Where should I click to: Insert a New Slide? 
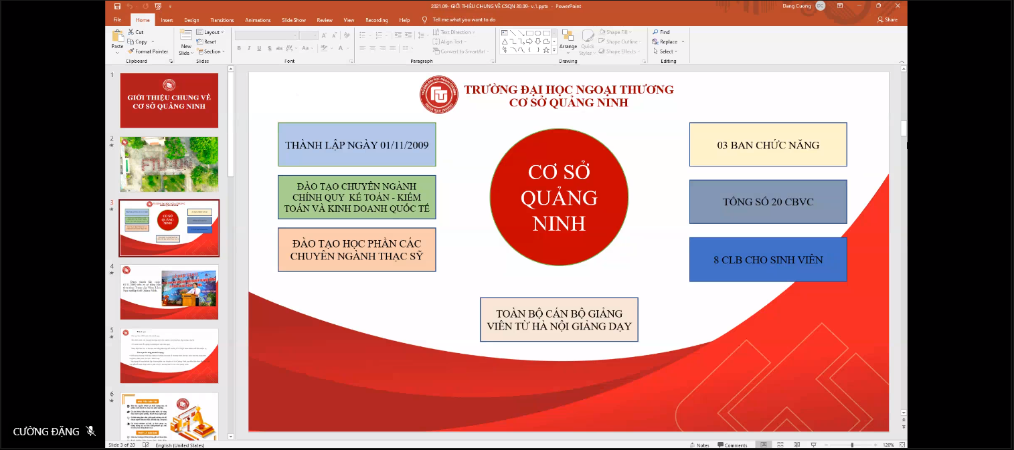pyautogui.click(x=185, y=43)
